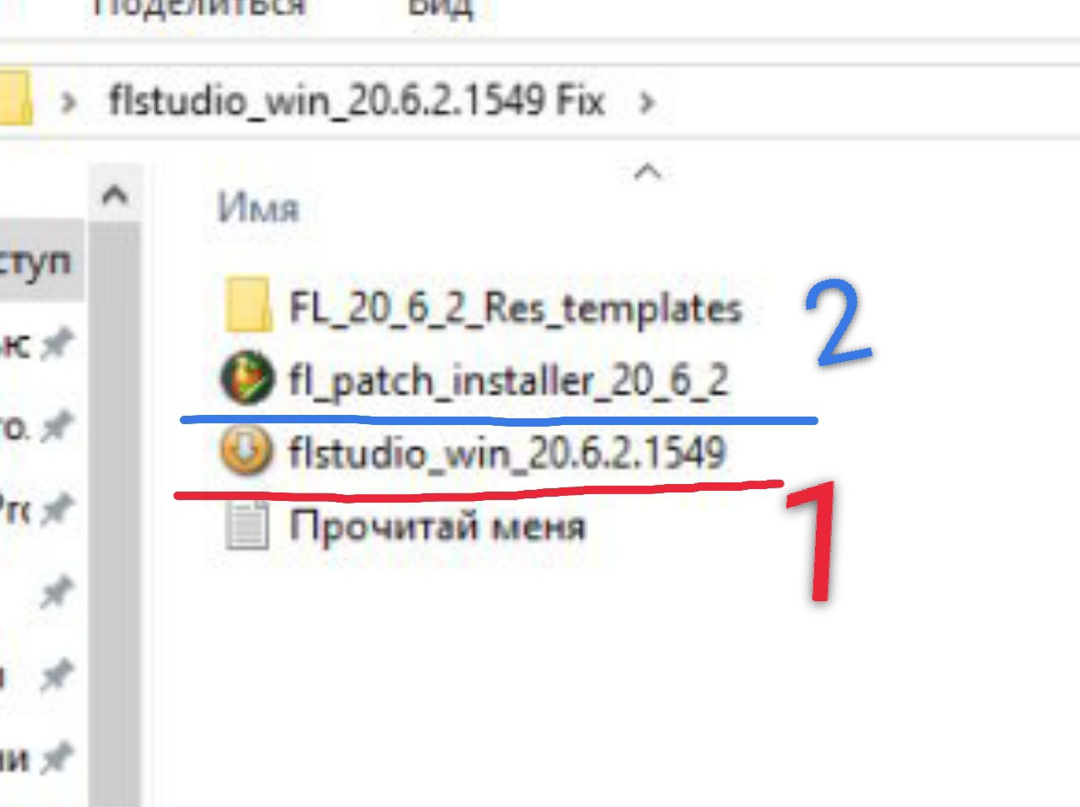Select the Прочитай меня text file icon
The height and width of the screenshot is (807, 1080).
pyautogui.click(x=246, y=525)
